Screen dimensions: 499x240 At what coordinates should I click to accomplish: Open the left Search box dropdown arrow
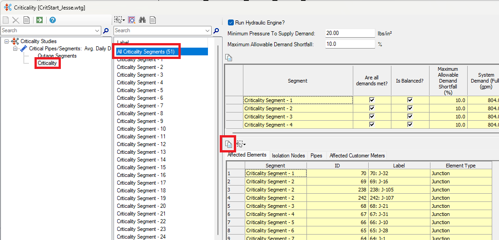tap(98, 31)
